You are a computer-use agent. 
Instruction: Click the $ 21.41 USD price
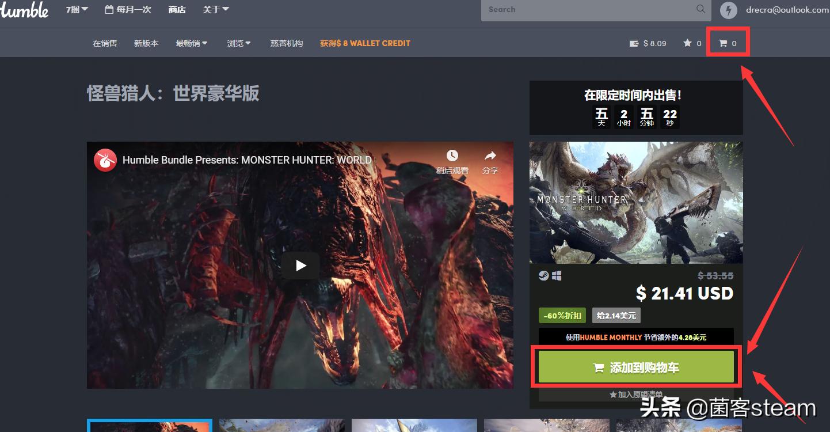pos(685,293)
